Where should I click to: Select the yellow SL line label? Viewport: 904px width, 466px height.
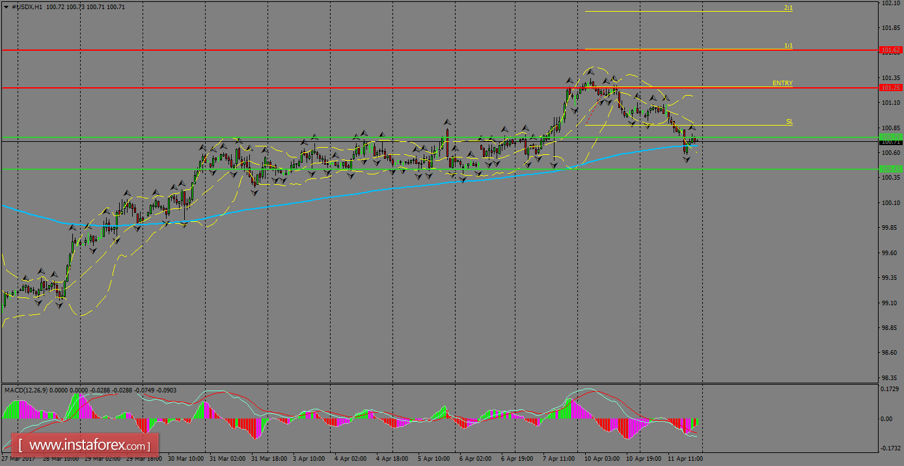[788, 120]
